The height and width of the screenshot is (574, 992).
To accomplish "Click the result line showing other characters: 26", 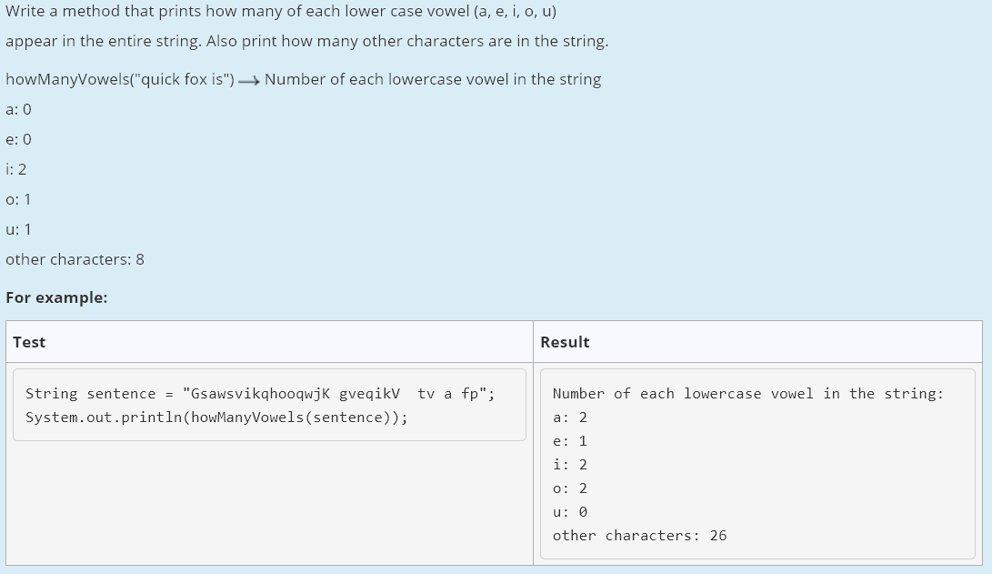I will coord(640,535).
